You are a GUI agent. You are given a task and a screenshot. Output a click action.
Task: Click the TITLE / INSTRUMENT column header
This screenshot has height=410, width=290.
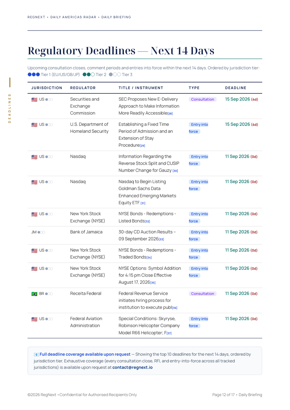(141, 88)
